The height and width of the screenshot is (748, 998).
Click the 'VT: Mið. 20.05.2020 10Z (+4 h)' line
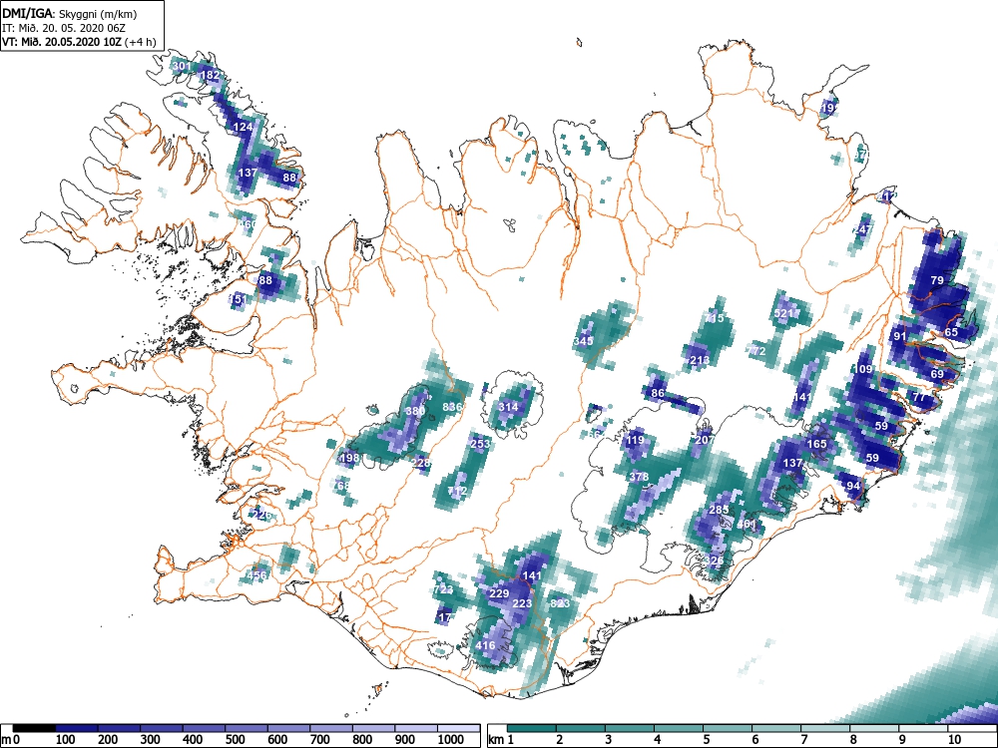click(x=79, y=42)
